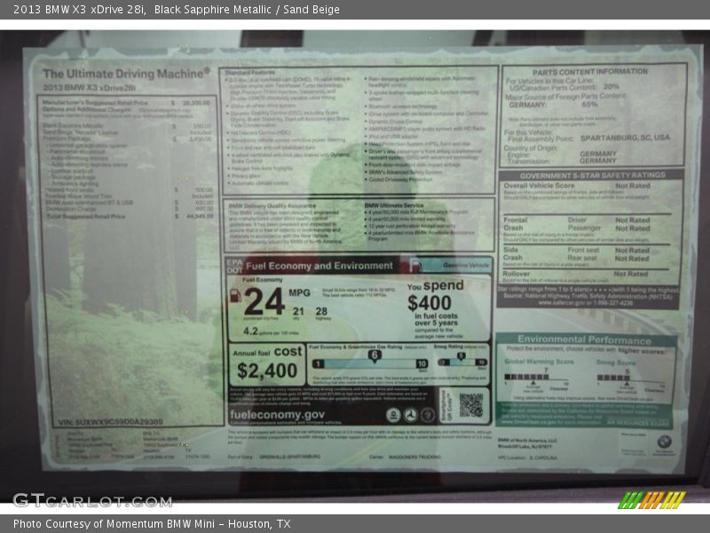
Task: Click the '28' highway MPG value
Action: (321, 312)
